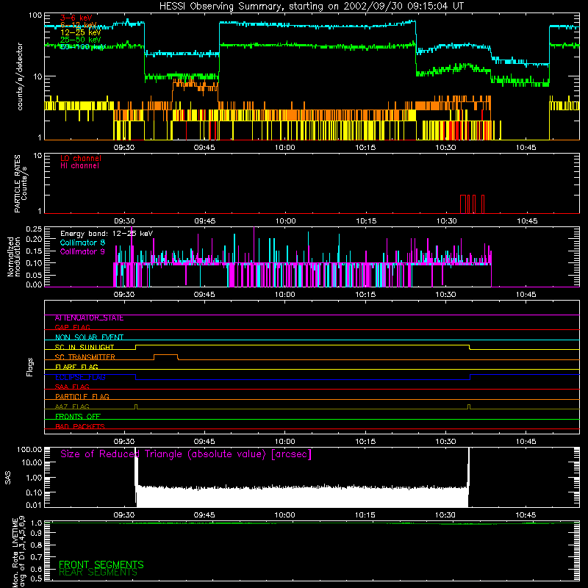The height and width of the screenshot is (588, 588).
Task: Click the 10:45 tick under SAS panel
Action: click(526, 515)
